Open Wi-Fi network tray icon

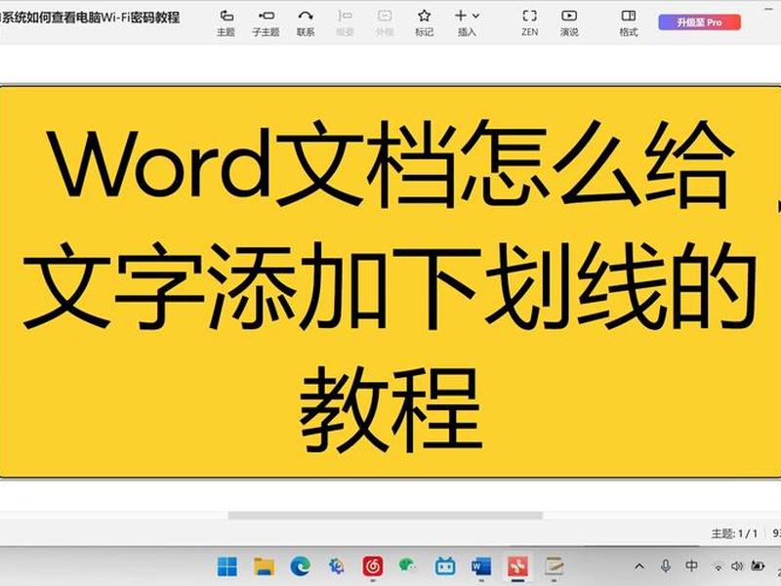coord(719,566)
